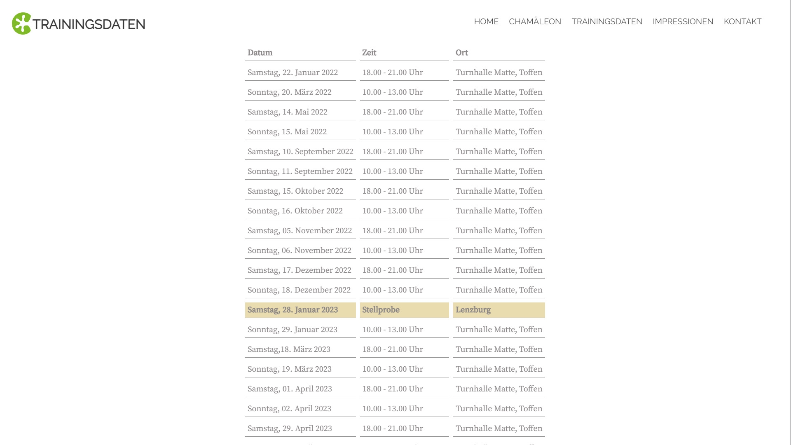Select the Samstag, 10. September 2022 cell
Viewport: 791px width, 445px height.
click(x=300, y=152)
